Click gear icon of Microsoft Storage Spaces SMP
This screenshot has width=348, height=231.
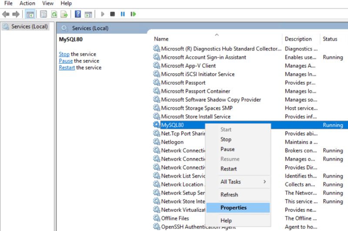[157, 108]
